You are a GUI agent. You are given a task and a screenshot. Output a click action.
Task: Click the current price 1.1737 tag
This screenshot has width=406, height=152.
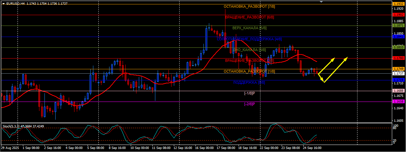tap(399, 73)
